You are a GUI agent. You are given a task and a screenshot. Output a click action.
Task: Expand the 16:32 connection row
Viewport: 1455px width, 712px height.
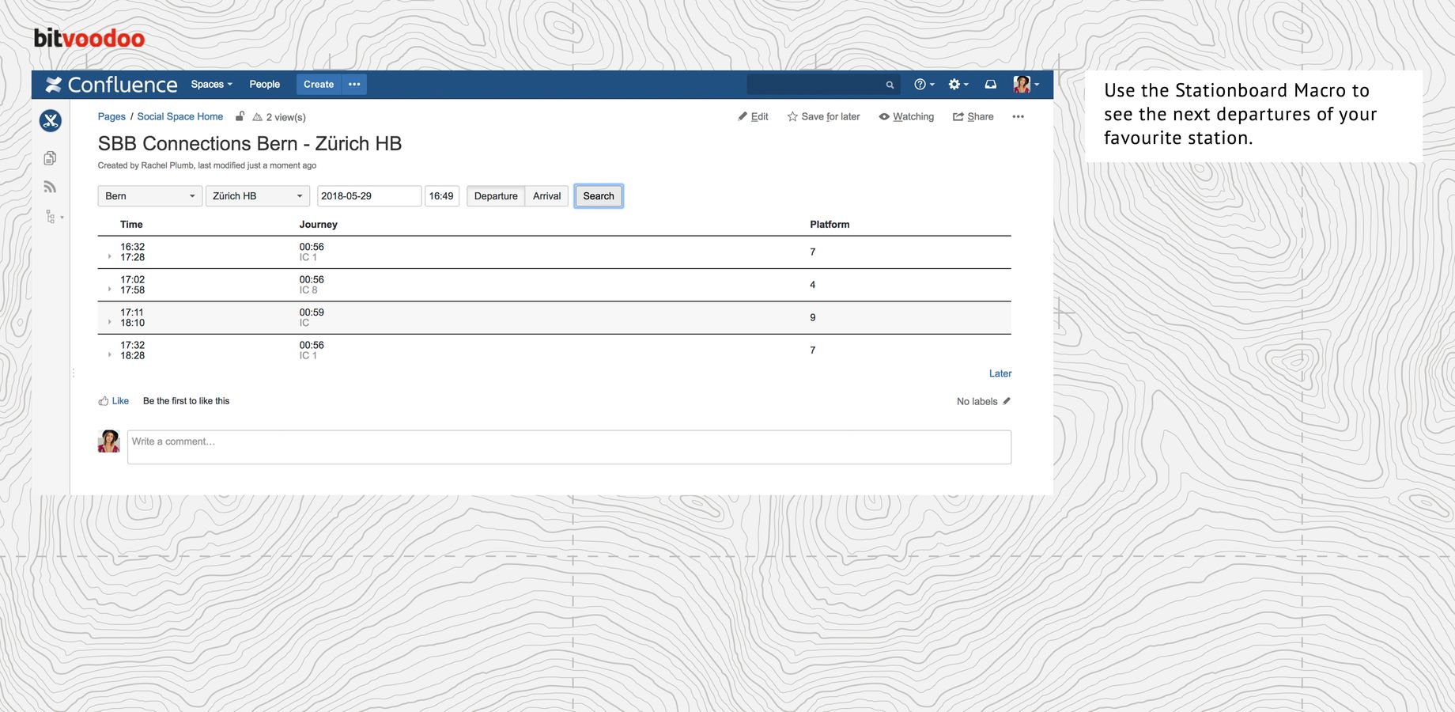109,256
